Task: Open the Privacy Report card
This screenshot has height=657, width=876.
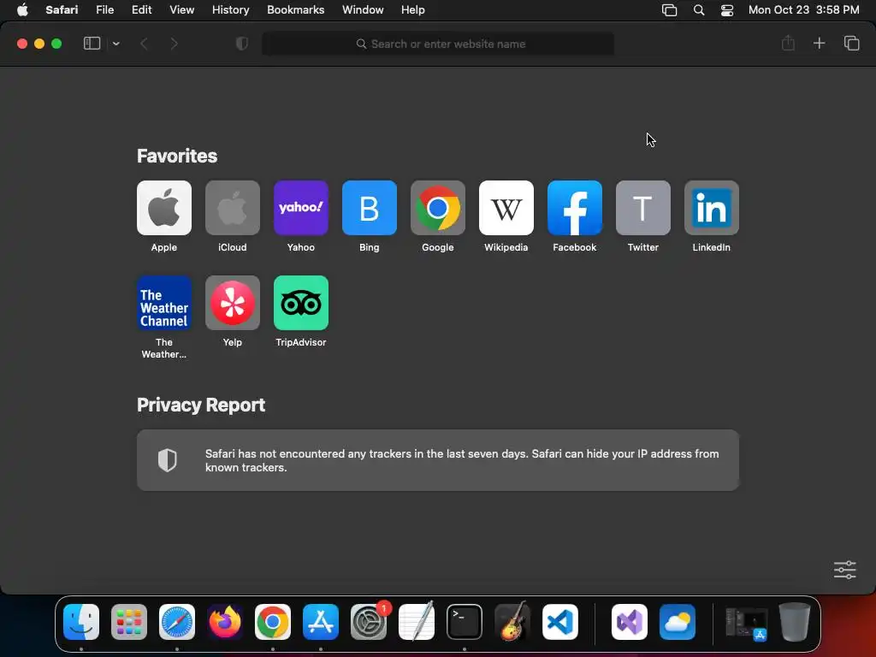Action: tap(437, 460)
